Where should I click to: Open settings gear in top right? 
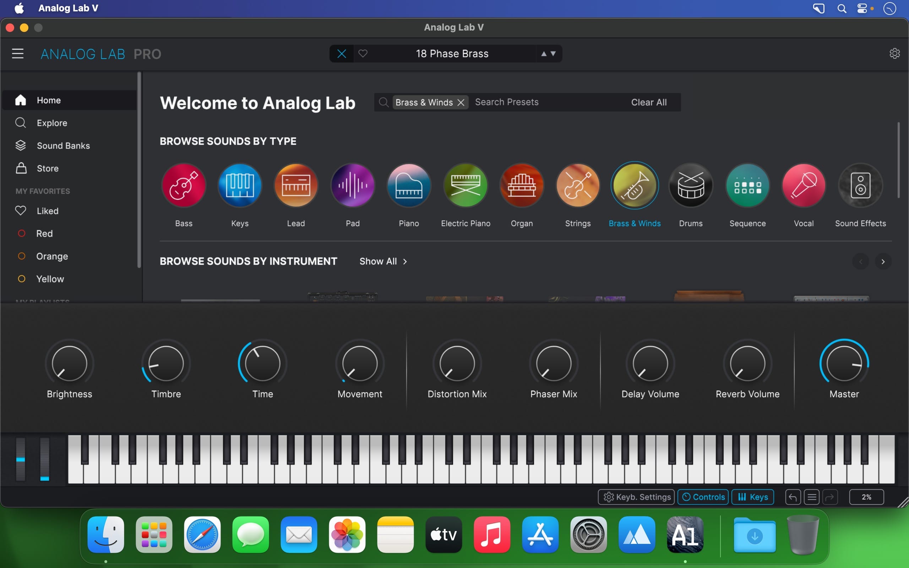[895, 53]
